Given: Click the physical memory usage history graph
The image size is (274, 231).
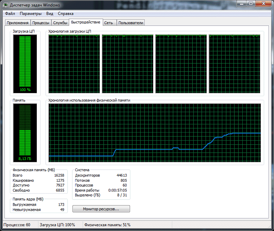Looking at the screenshot, I should 155,133.
